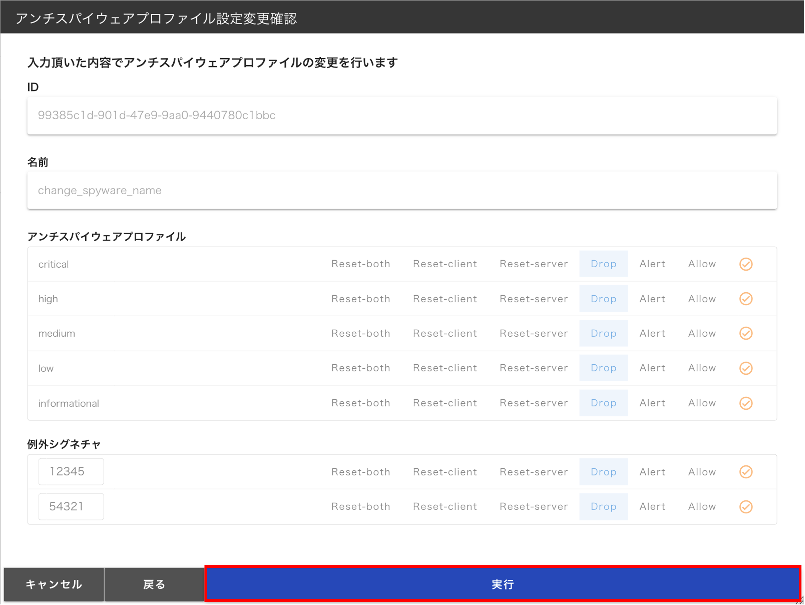The height and width of the screenshot is (605, 805).
Task: Select Alert action for the critical severity
Action: (653, 264)
